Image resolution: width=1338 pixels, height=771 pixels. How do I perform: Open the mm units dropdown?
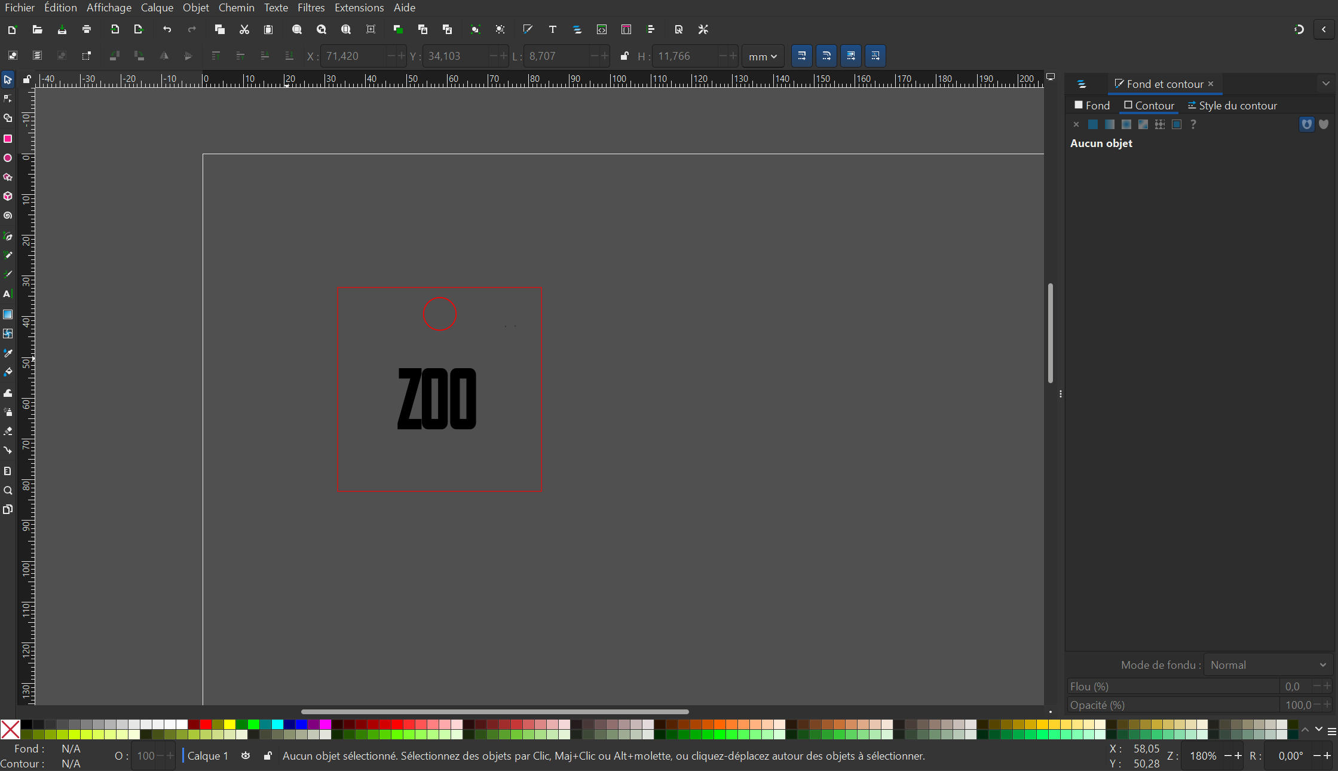click(763, 56)
